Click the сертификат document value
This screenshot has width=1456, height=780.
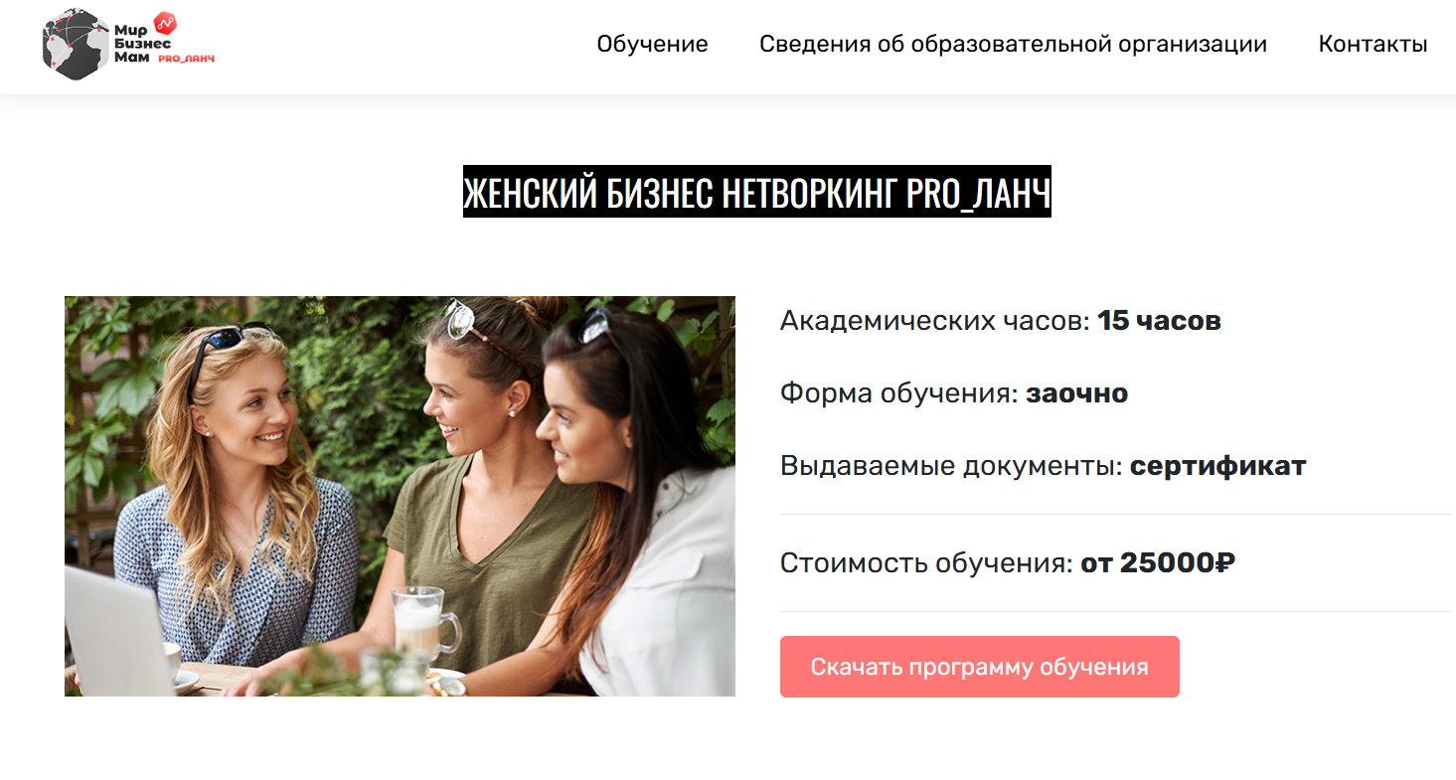[x=1217, y=466]
